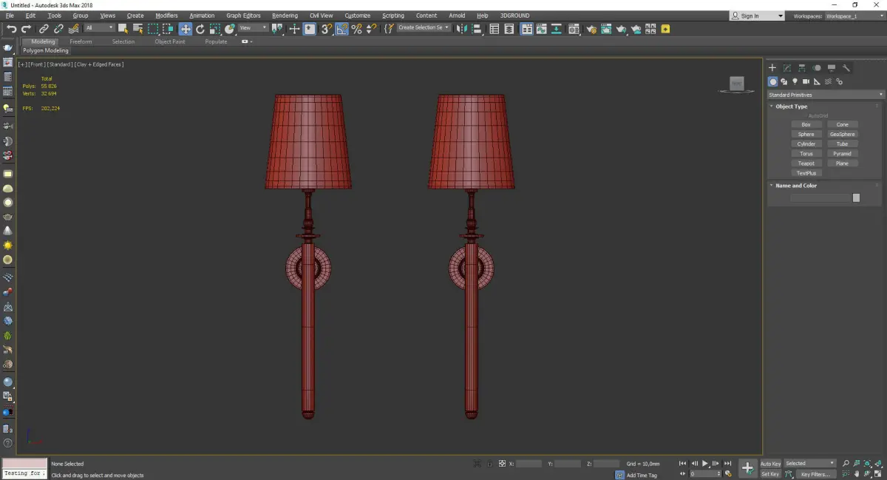Open the selection filter 'All' dropdown
Viewport: 887px width, 480px height.
tap(99, 28)
